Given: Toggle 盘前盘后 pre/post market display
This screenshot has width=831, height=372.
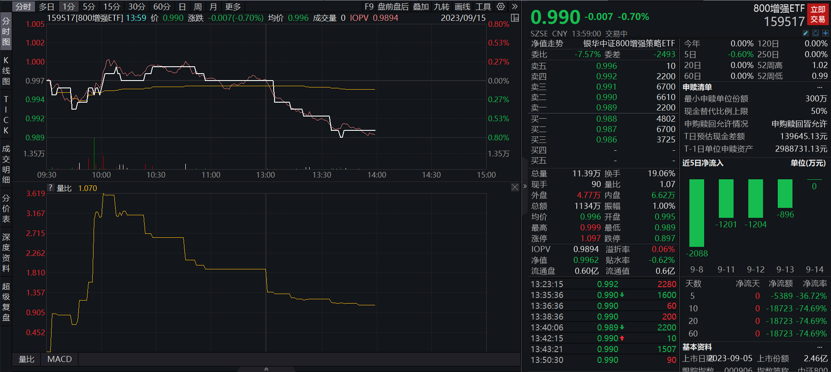Looking at the screenshot, I should pyautogui.click(x=393, y=6).
